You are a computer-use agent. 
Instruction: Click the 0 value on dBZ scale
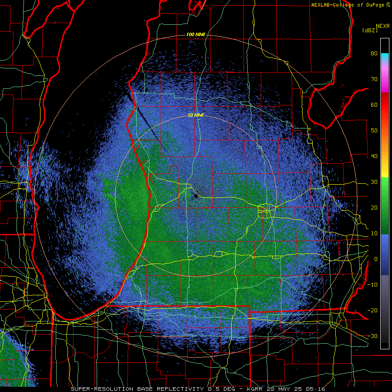point(376,259)
